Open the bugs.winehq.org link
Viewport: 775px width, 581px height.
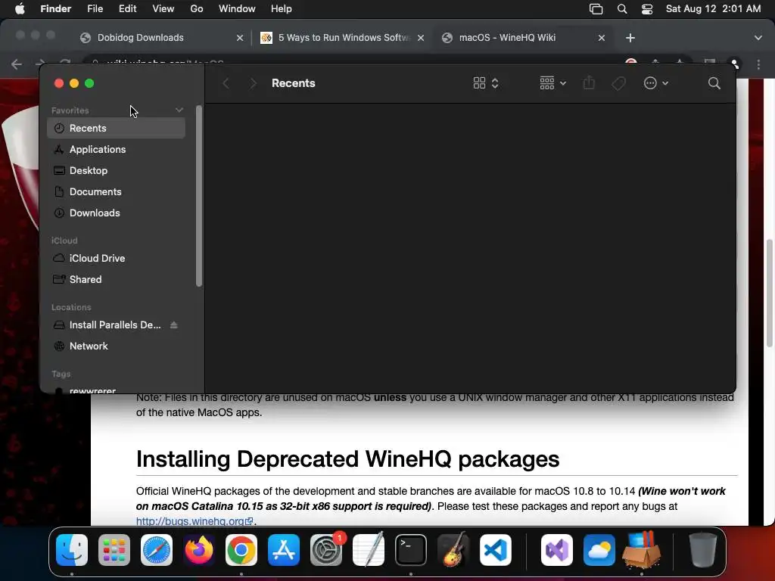click(195, 520)
